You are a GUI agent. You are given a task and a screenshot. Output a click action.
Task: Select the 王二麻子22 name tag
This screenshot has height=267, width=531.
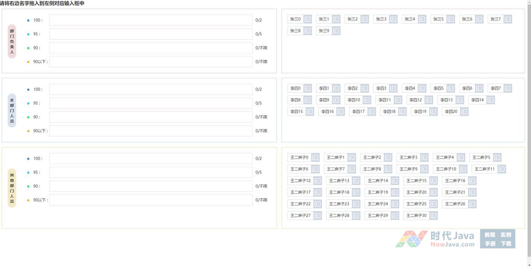[300, 204]
